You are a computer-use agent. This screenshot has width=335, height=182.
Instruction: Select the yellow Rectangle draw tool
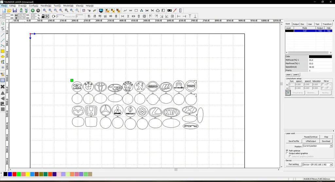3,51
